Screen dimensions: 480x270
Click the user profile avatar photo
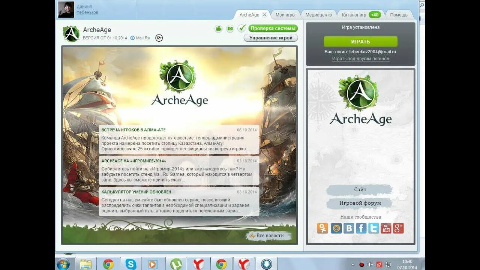pyautogui.click(x=66, y=9)
